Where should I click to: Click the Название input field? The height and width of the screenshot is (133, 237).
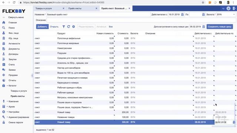(x=99, y=14)
